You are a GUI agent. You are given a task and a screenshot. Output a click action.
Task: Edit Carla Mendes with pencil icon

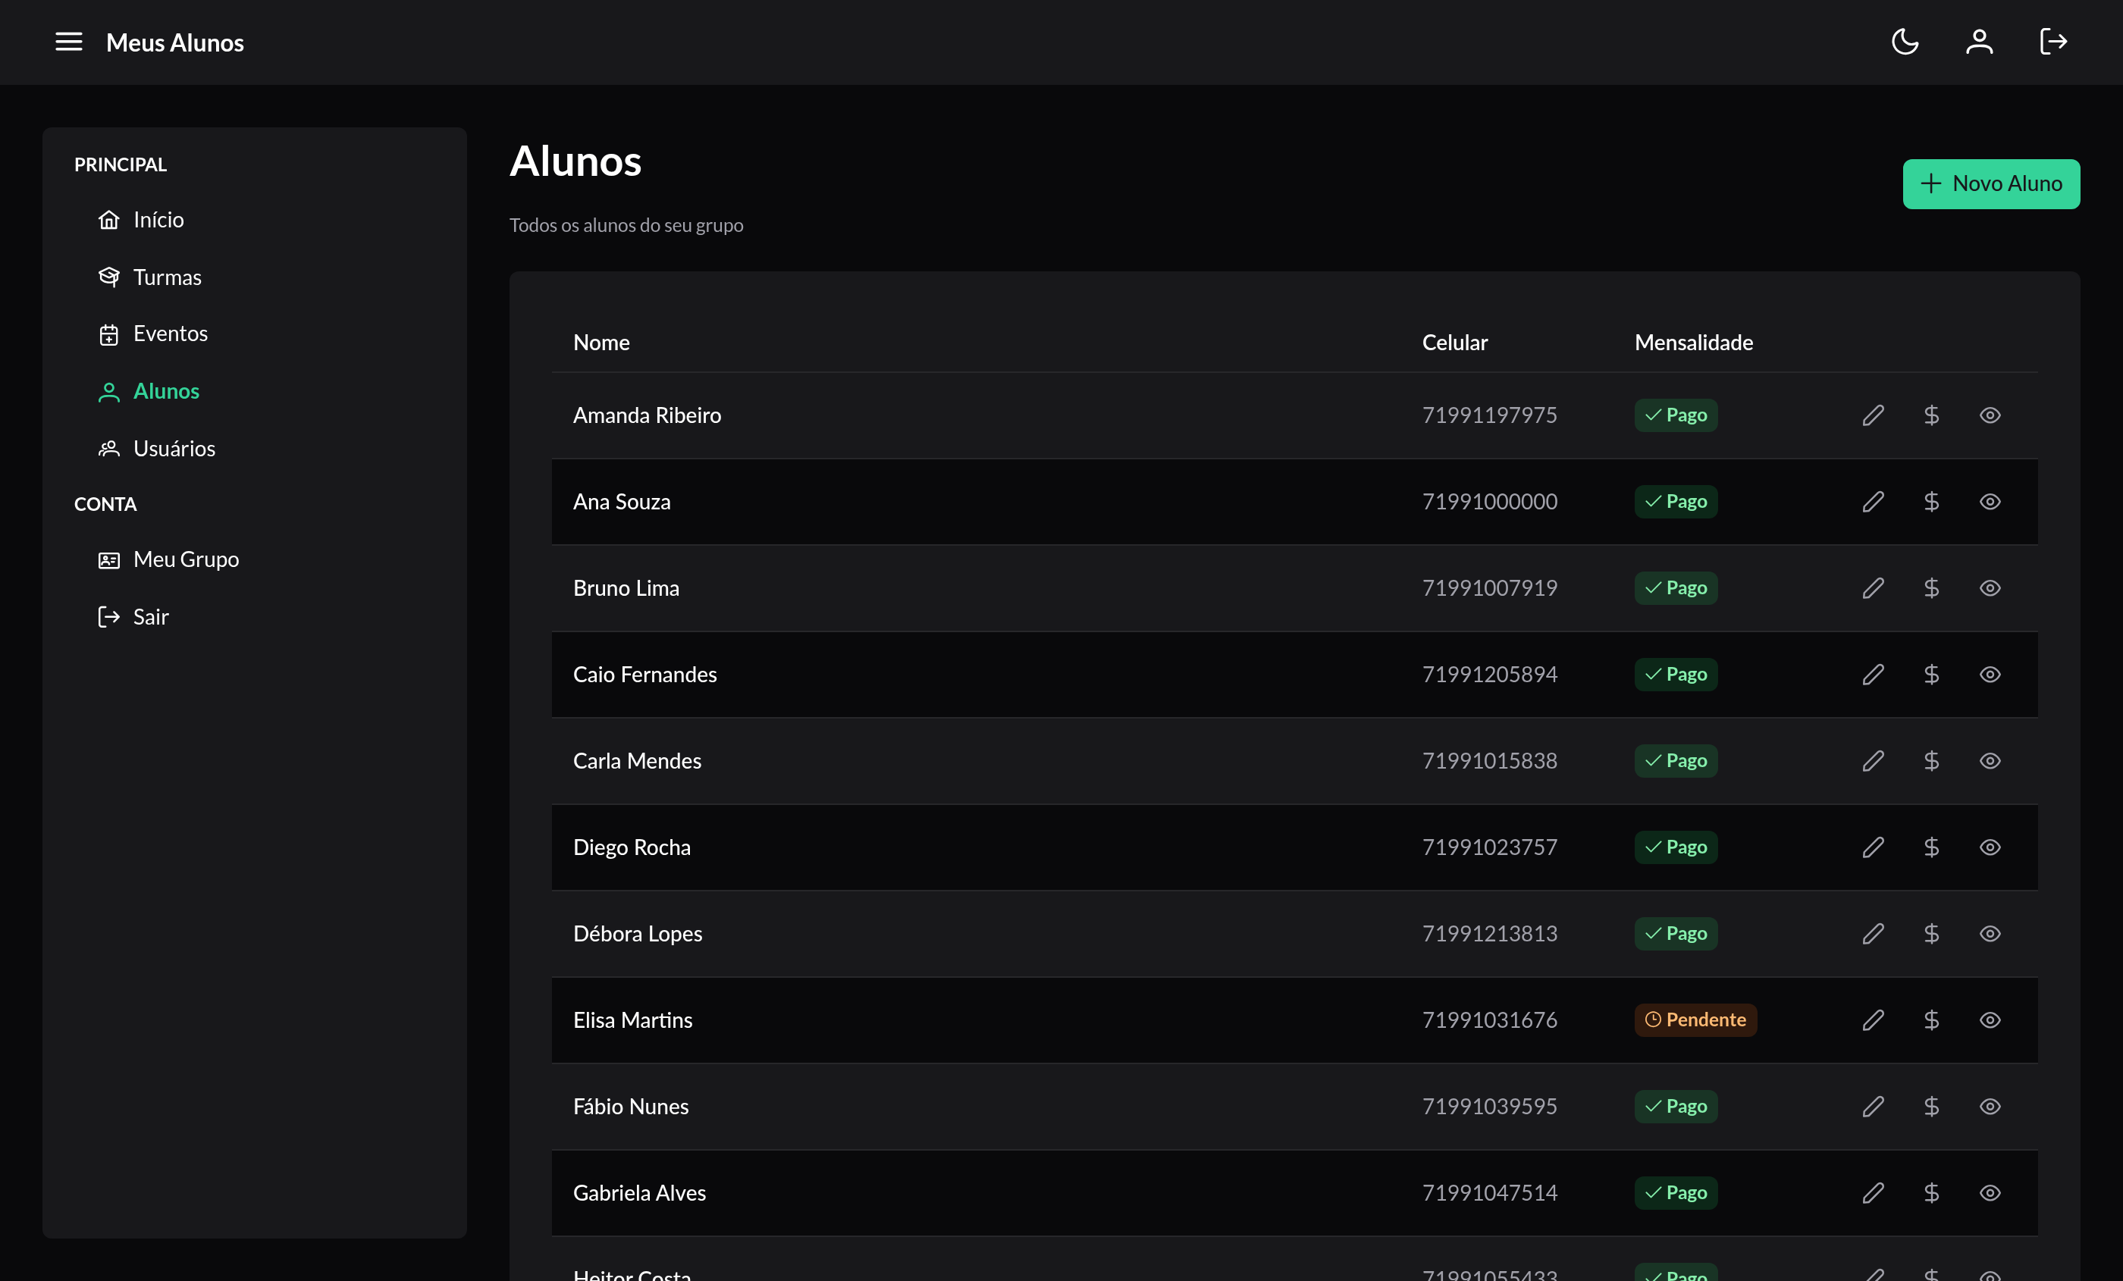1873,761
